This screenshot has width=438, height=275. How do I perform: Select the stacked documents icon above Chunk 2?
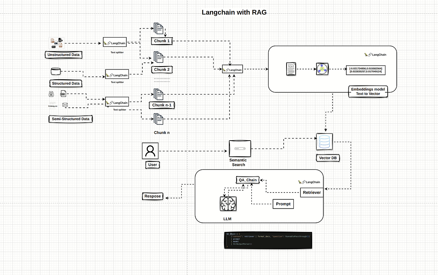tap(158, 57)
